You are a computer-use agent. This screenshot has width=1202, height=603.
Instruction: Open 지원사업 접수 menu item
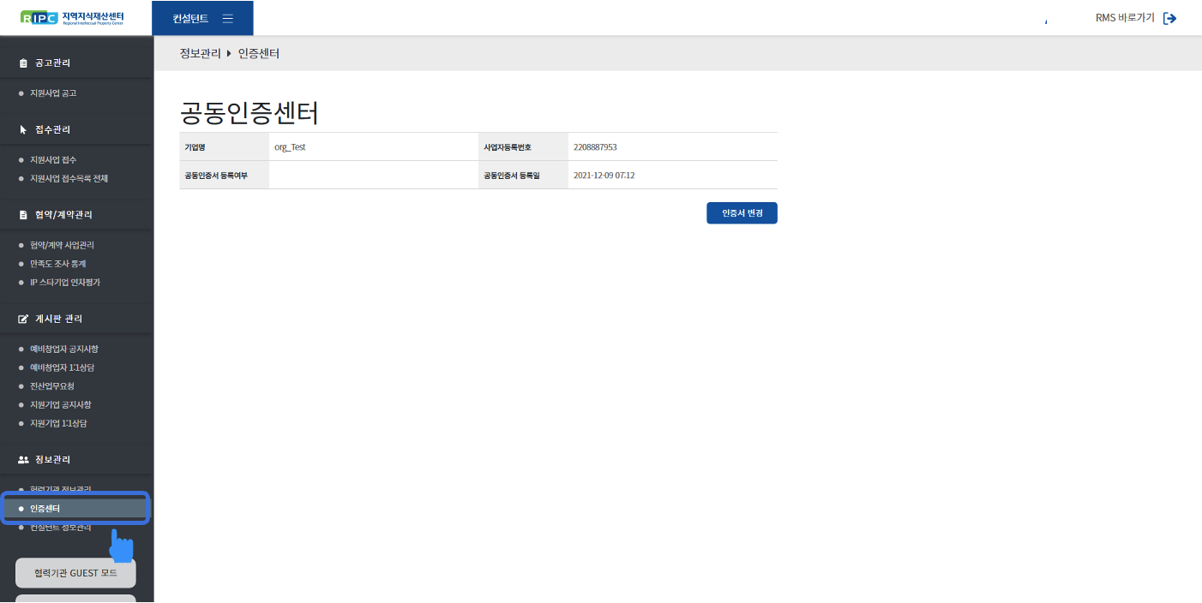pyautogui.click(x=53, y=160)
